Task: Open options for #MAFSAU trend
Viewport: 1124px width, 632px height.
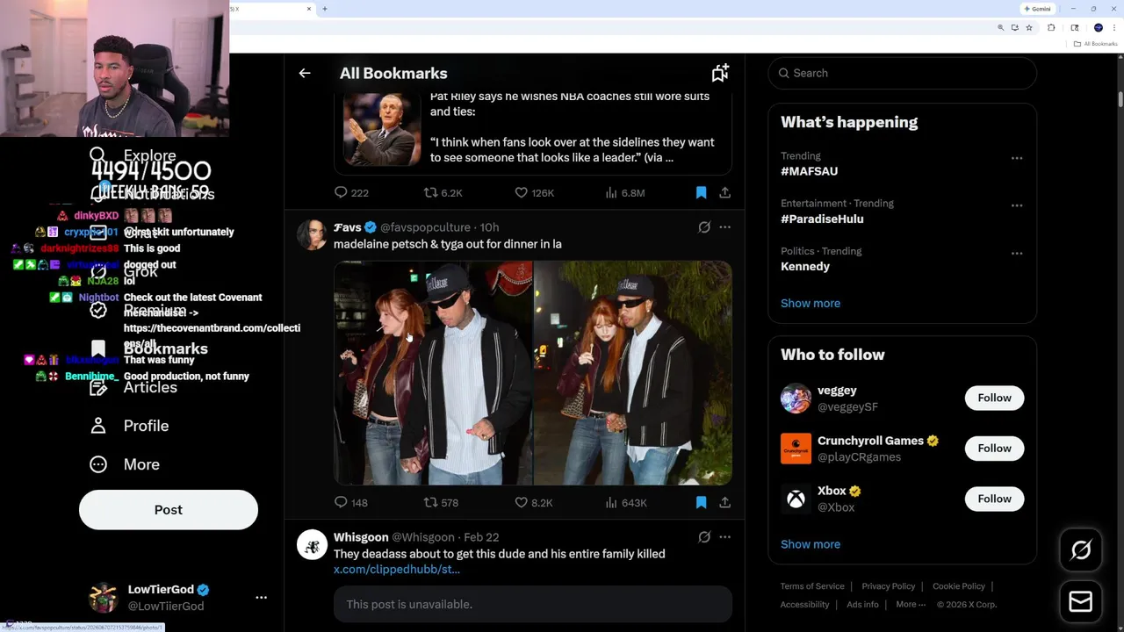Action: click(1017, 158)
